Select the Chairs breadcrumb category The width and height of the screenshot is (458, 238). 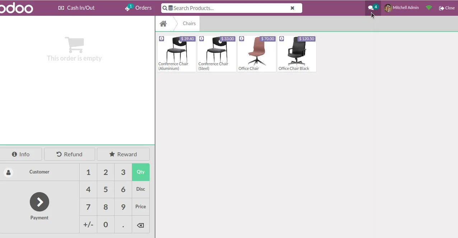pos(189,24)
